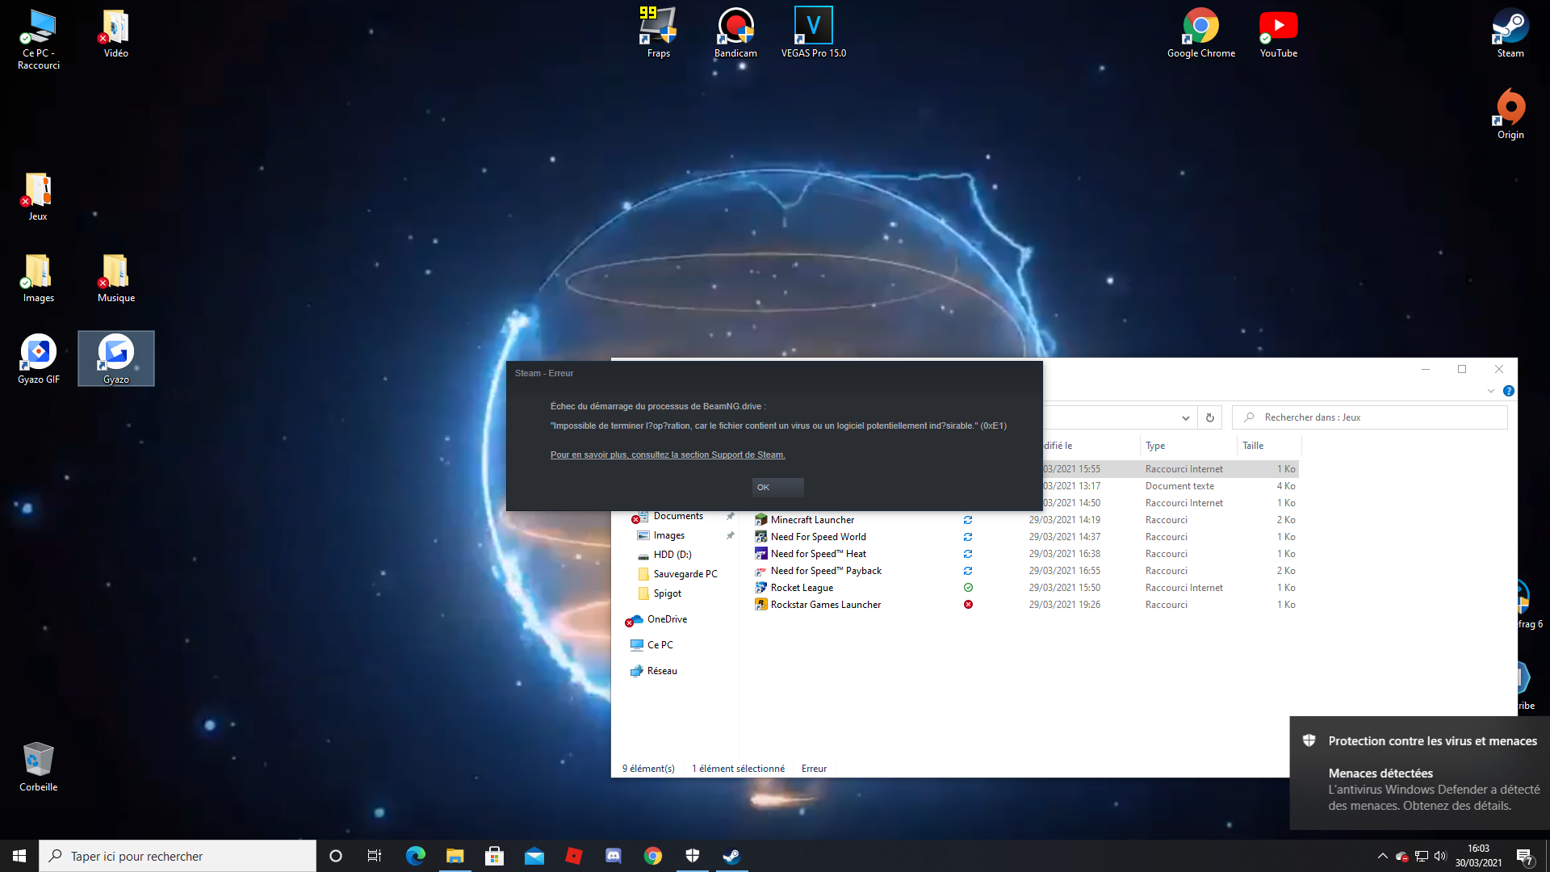Open Chrome from the taskbar
The image size is (1550, 872).
(x=653, y=856)
